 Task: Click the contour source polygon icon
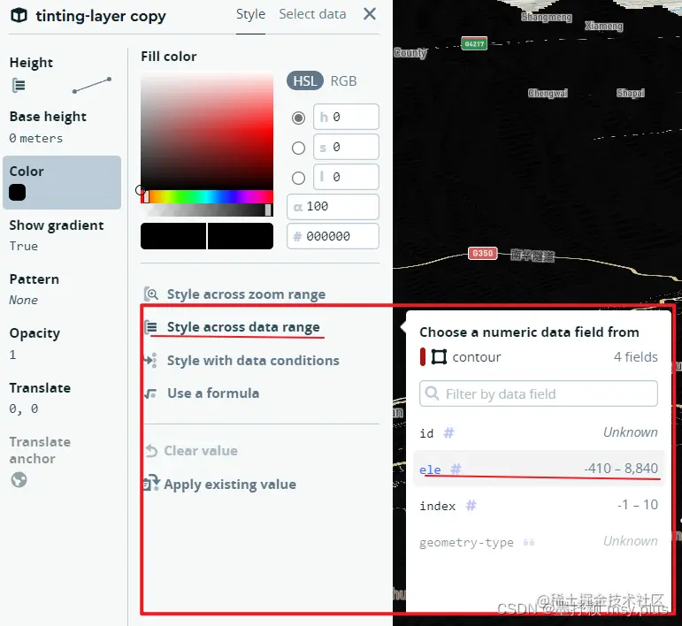point(439,357)
